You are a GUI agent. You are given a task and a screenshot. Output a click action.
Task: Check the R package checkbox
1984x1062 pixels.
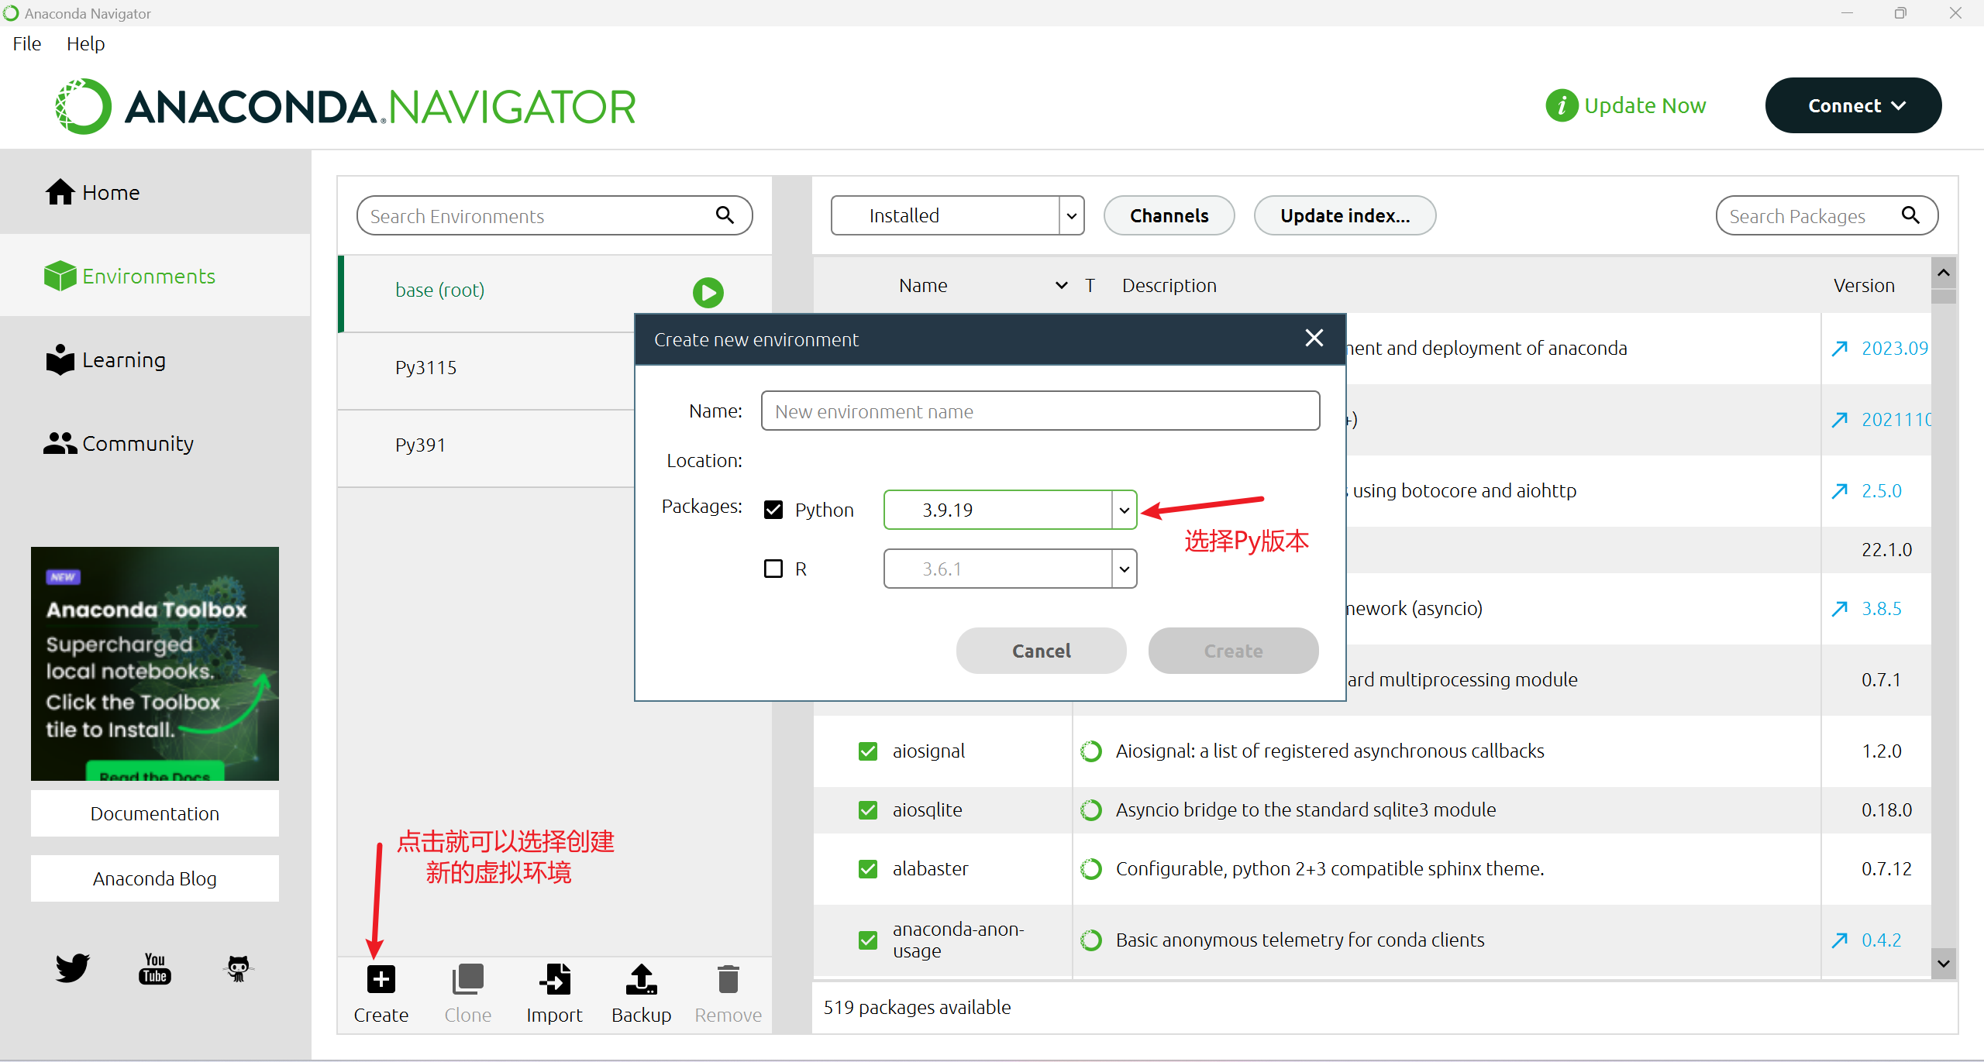click(773, 569)
